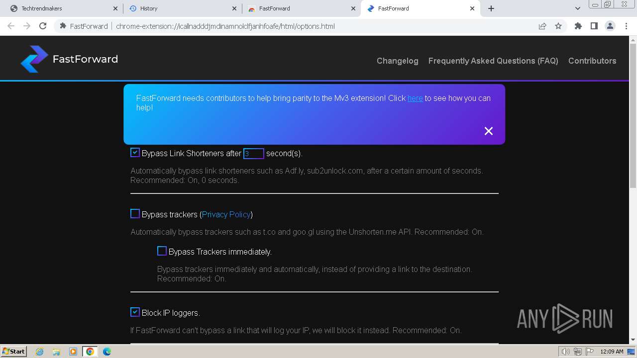Enable Bypass Trackers immediately checkbox
Screen dimensions: 637x358
162,251
